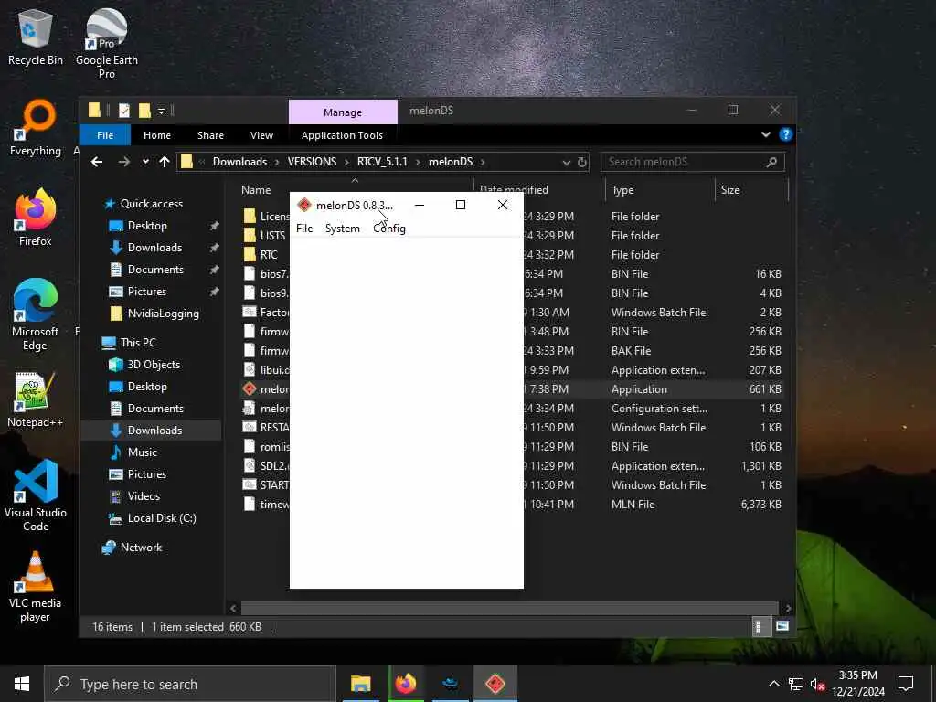Select This PC in navigation pane
Image resolution: width=936 pixels, height=702 pixels.
138,343
